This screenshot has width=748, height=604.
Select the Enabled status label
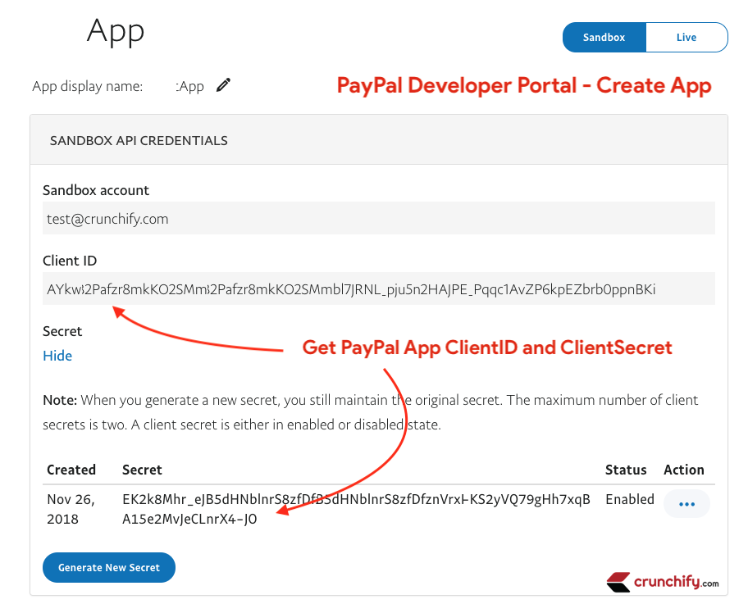tap(629, 498)
